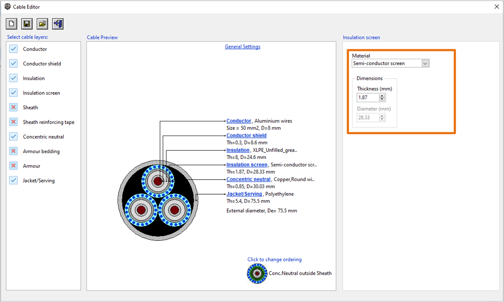This screenshot has width=504, height=302.
Task: Click the small cable ordering preview icon
Action: coord(257,273)
